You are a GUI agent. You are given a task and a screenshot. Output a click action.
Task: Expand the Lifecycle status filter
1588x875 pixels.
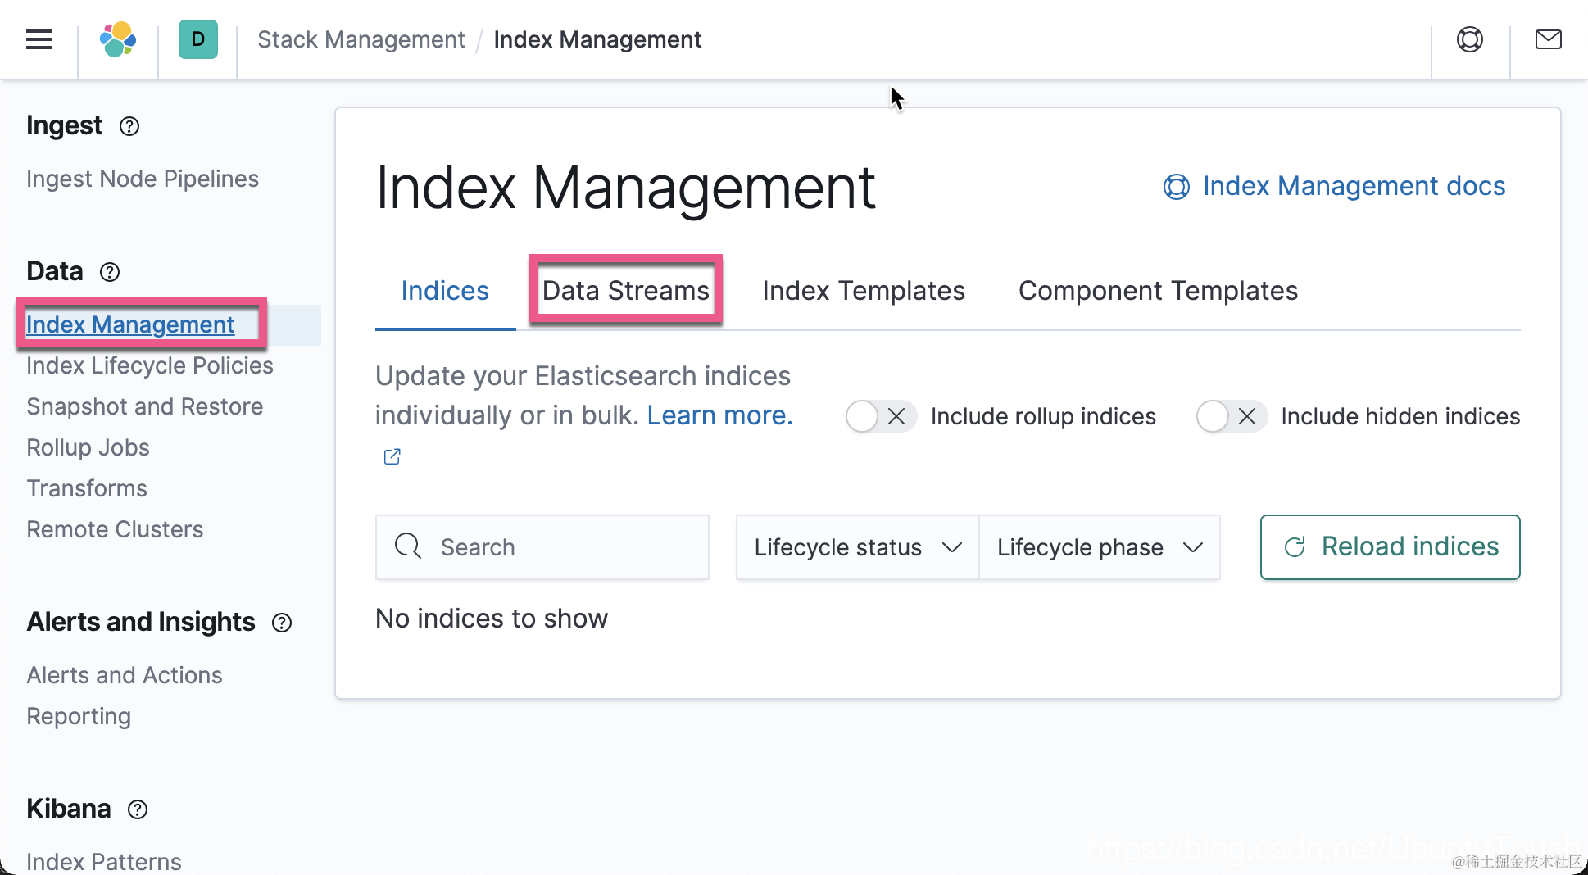click(857, 547)
